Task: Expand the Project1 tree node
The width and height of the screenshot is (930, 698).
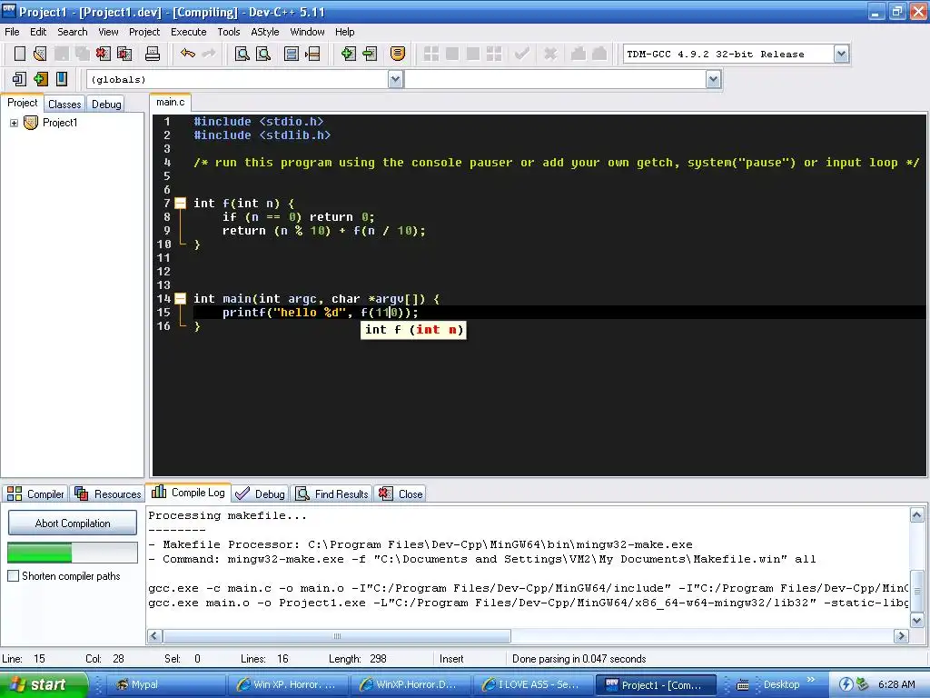Action: pos(14,123)
